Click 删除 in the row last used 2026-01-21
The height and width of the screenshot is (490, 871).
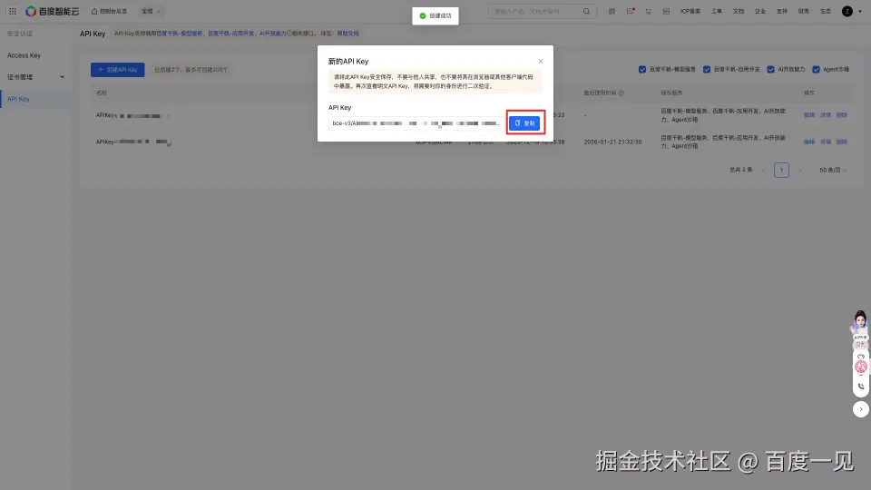pos(842,142)
